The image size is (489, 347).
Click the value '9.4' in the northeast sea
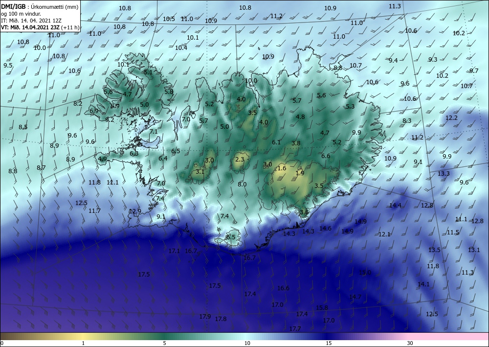(393, 61)
